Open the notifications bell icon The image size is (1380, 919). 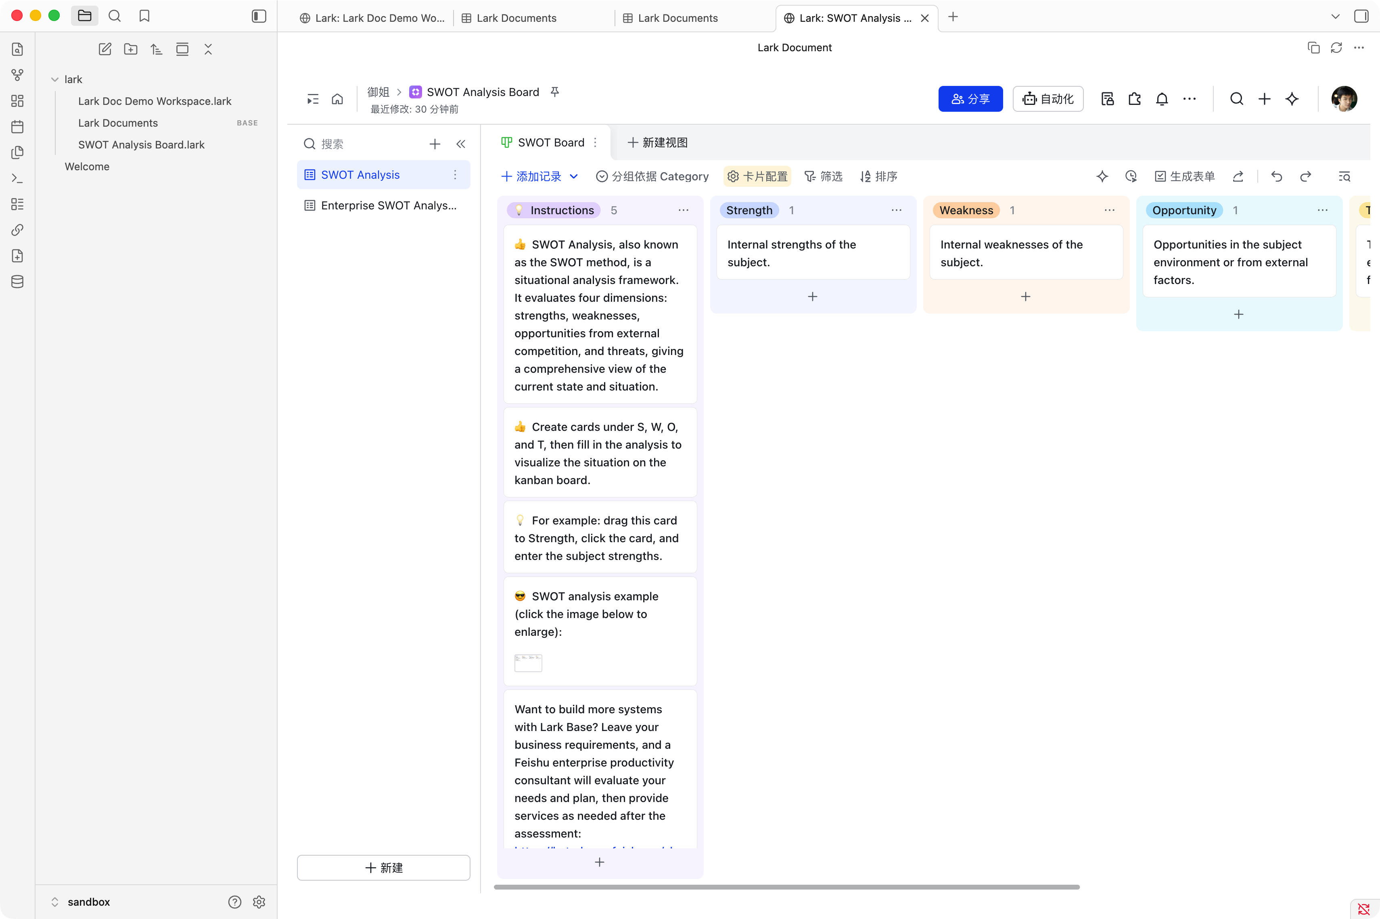[1161, 99]
